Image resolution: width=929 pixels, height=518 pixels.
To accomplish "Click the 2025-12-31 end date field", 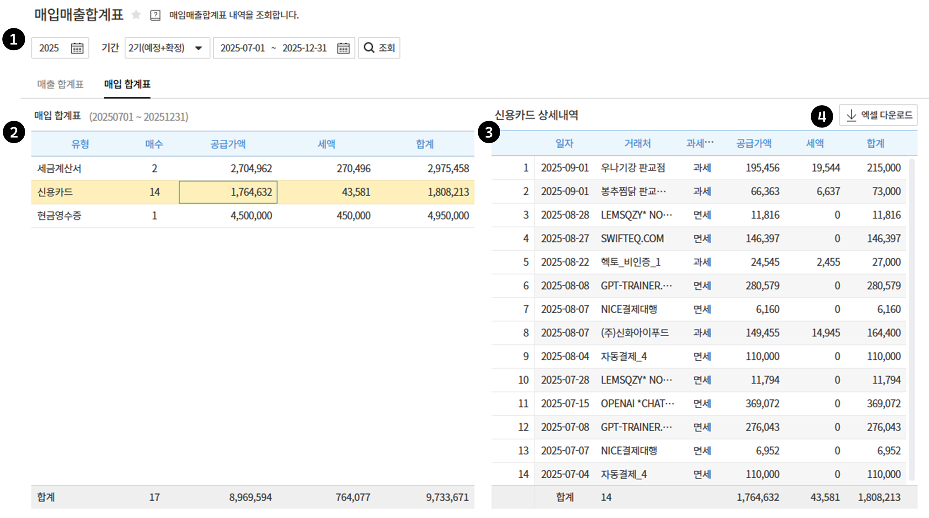I will (304, 48).
